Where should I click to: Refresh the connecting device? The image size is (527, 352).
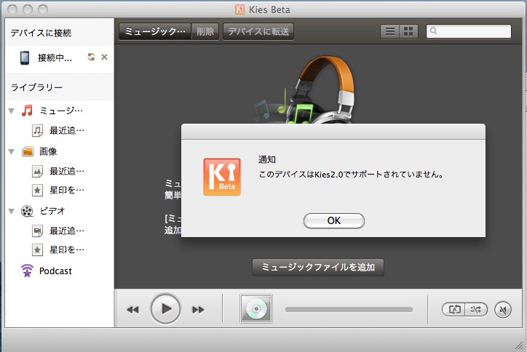coord(91,57)
